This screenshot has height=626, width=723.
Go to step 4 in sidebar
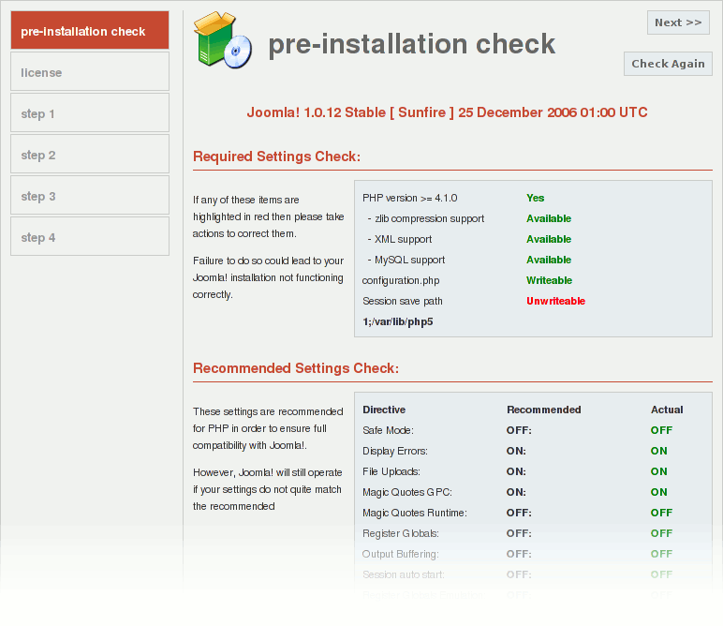click(90, 236)
